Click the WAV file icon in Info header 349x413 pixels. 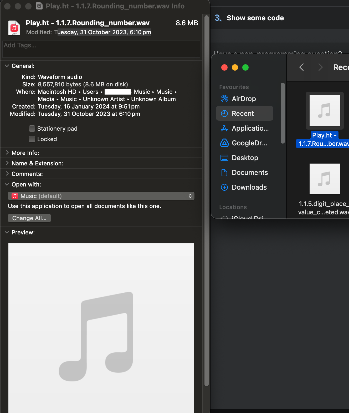14,28
